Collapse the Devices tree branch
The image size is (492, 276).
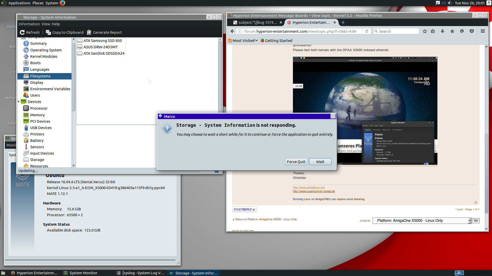[19, 102]
